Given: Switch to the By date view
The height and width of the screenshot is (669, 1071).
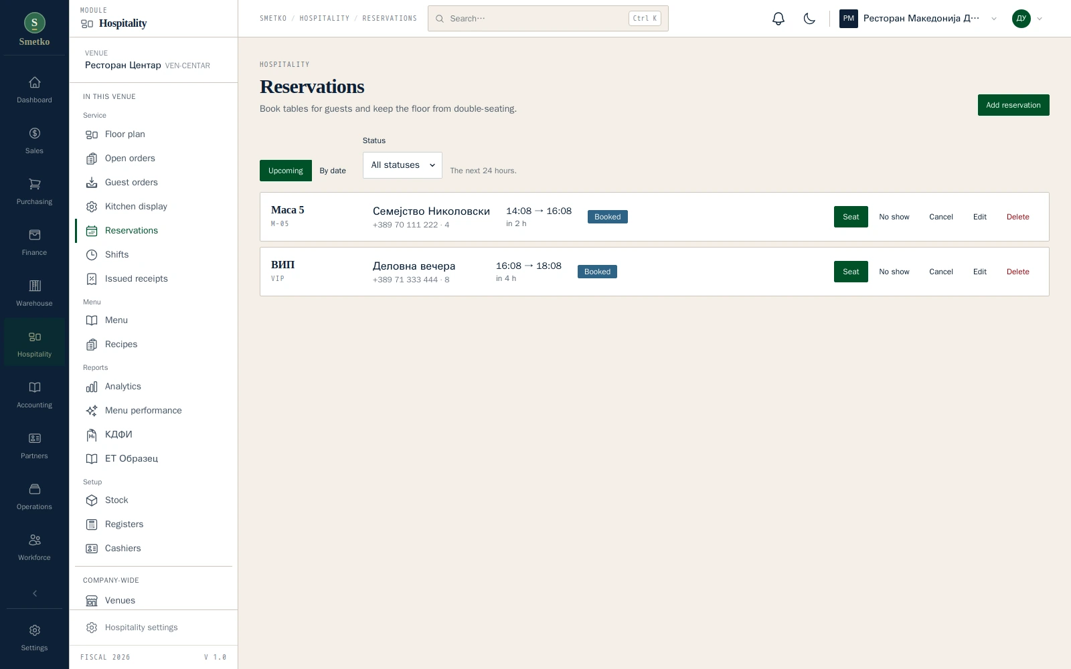Looking at the screenshot, I should [333, 171].
